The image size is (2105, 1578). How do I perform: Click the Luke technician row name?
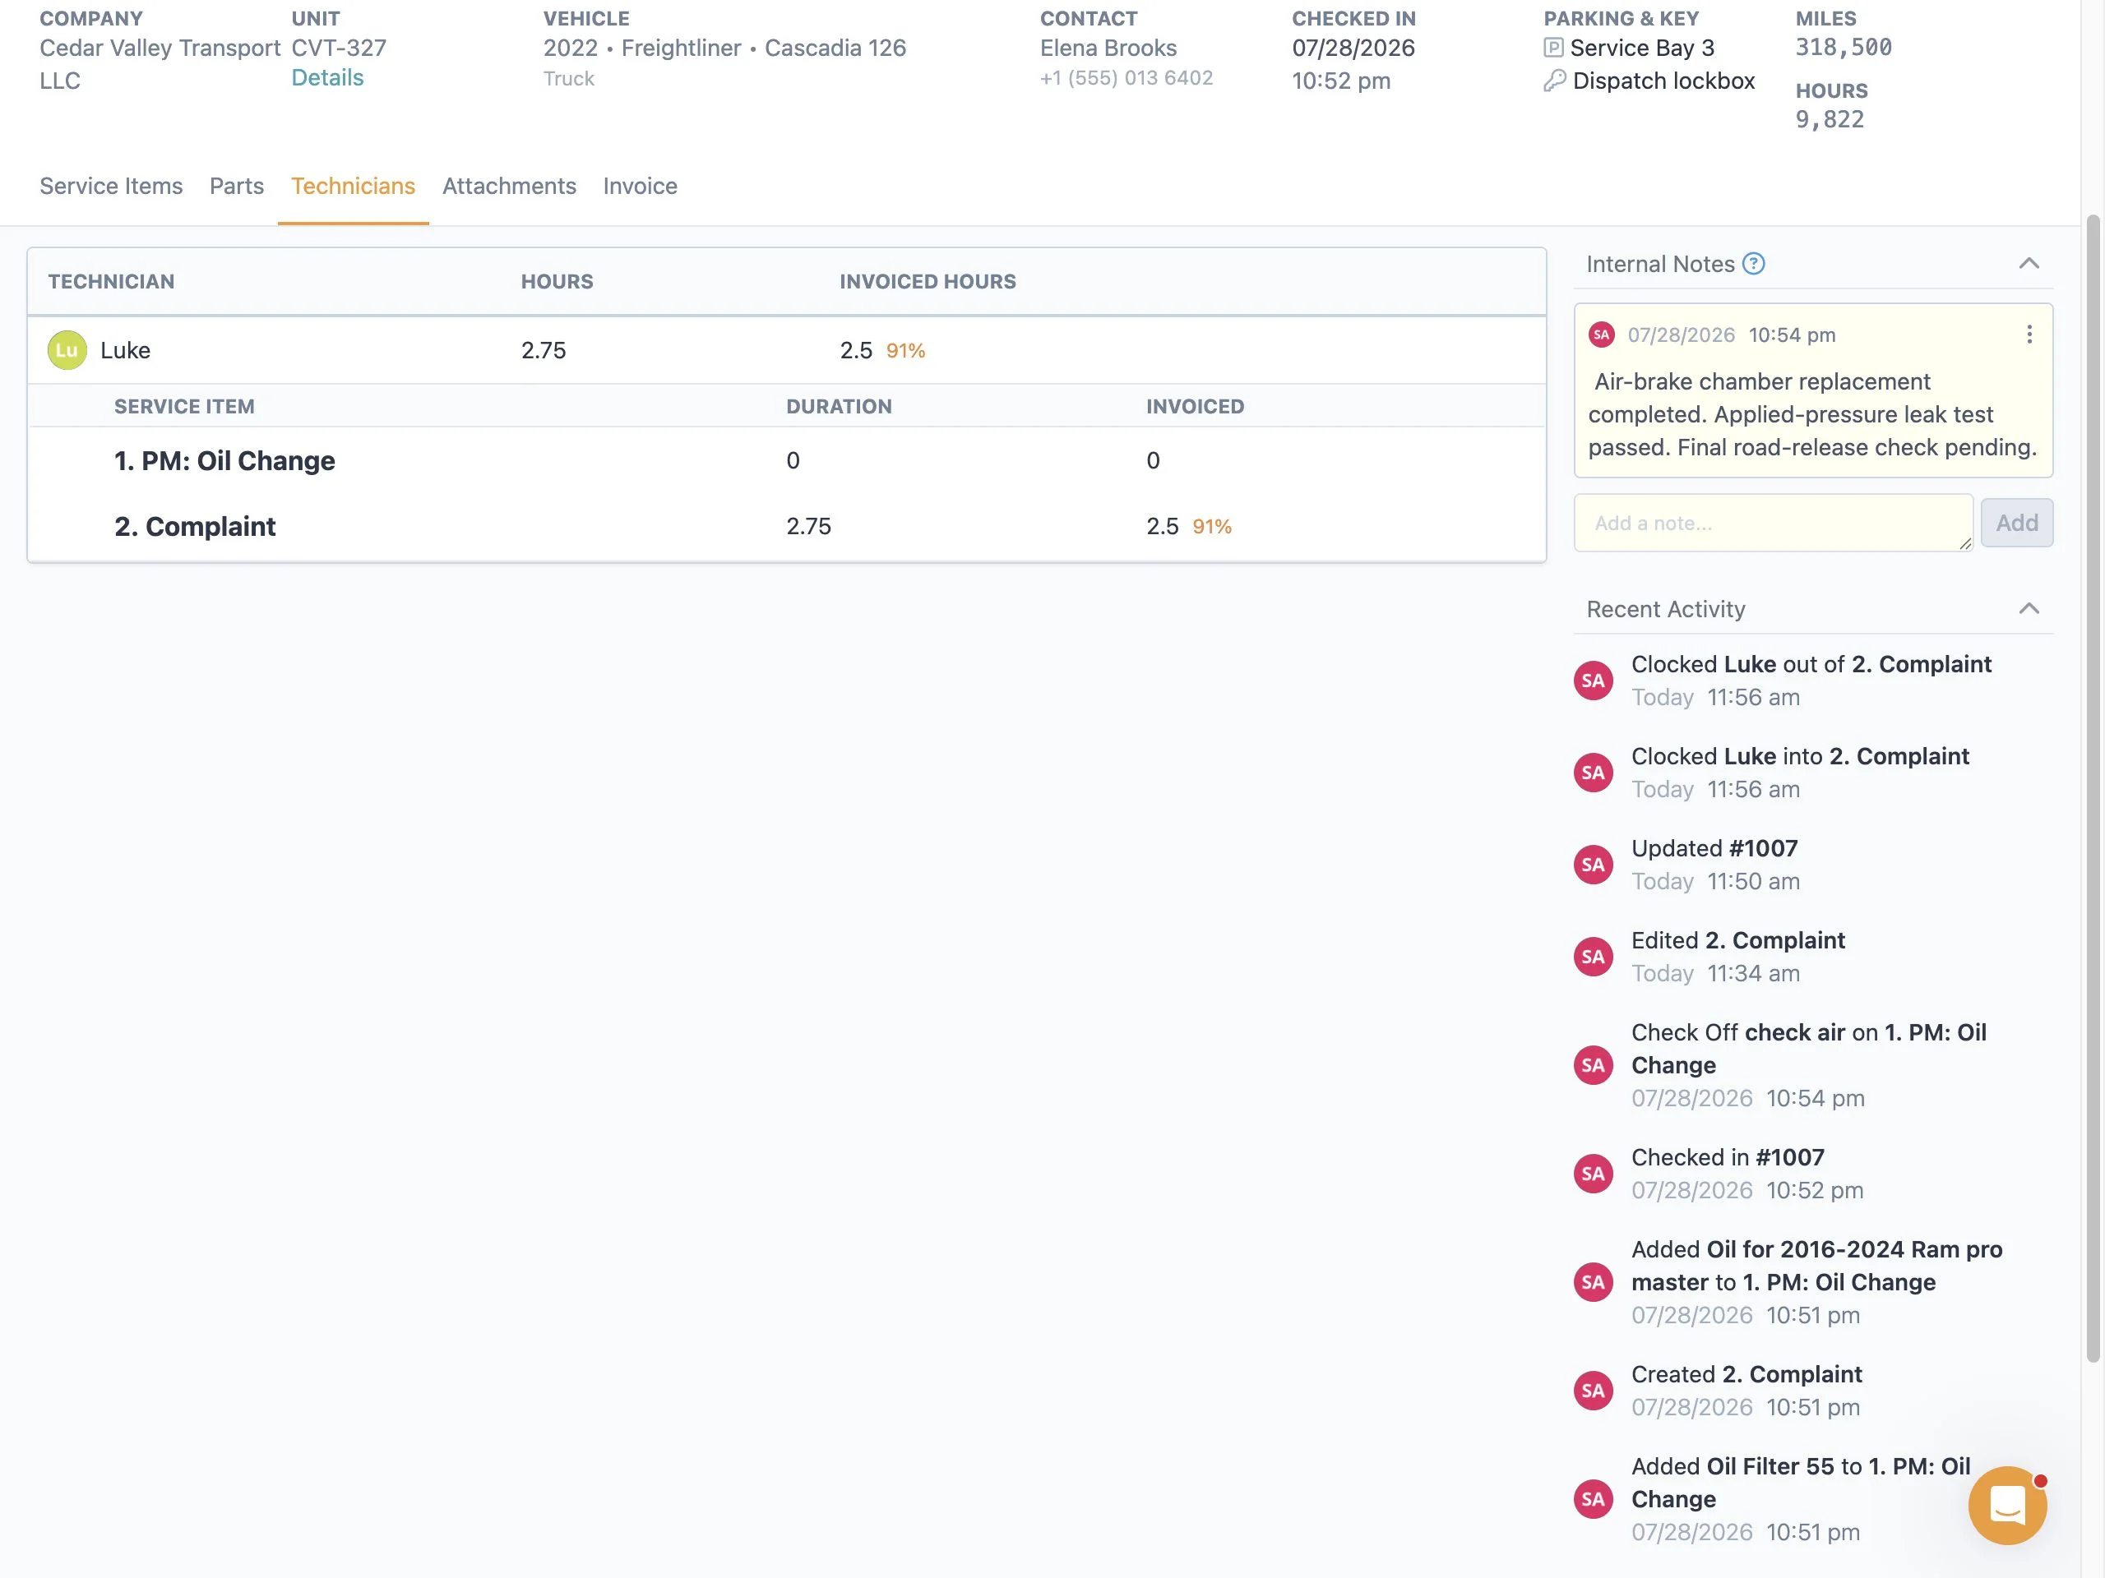coord(125,350)
